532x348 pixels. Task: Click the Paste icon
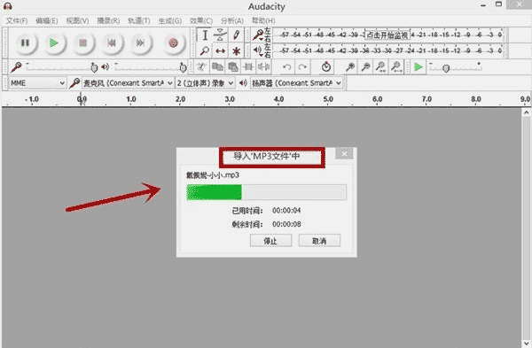pos(232,67)
